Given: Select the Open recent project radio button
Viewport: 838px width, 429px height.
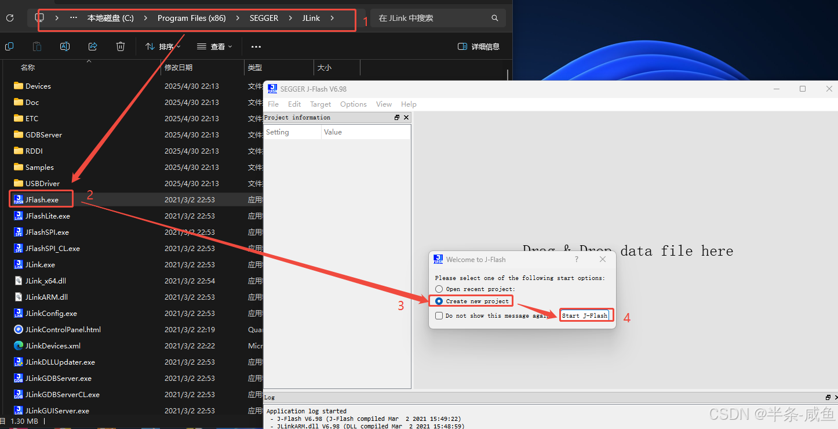Looking at the screenshot, I should (x=439, y=289).
